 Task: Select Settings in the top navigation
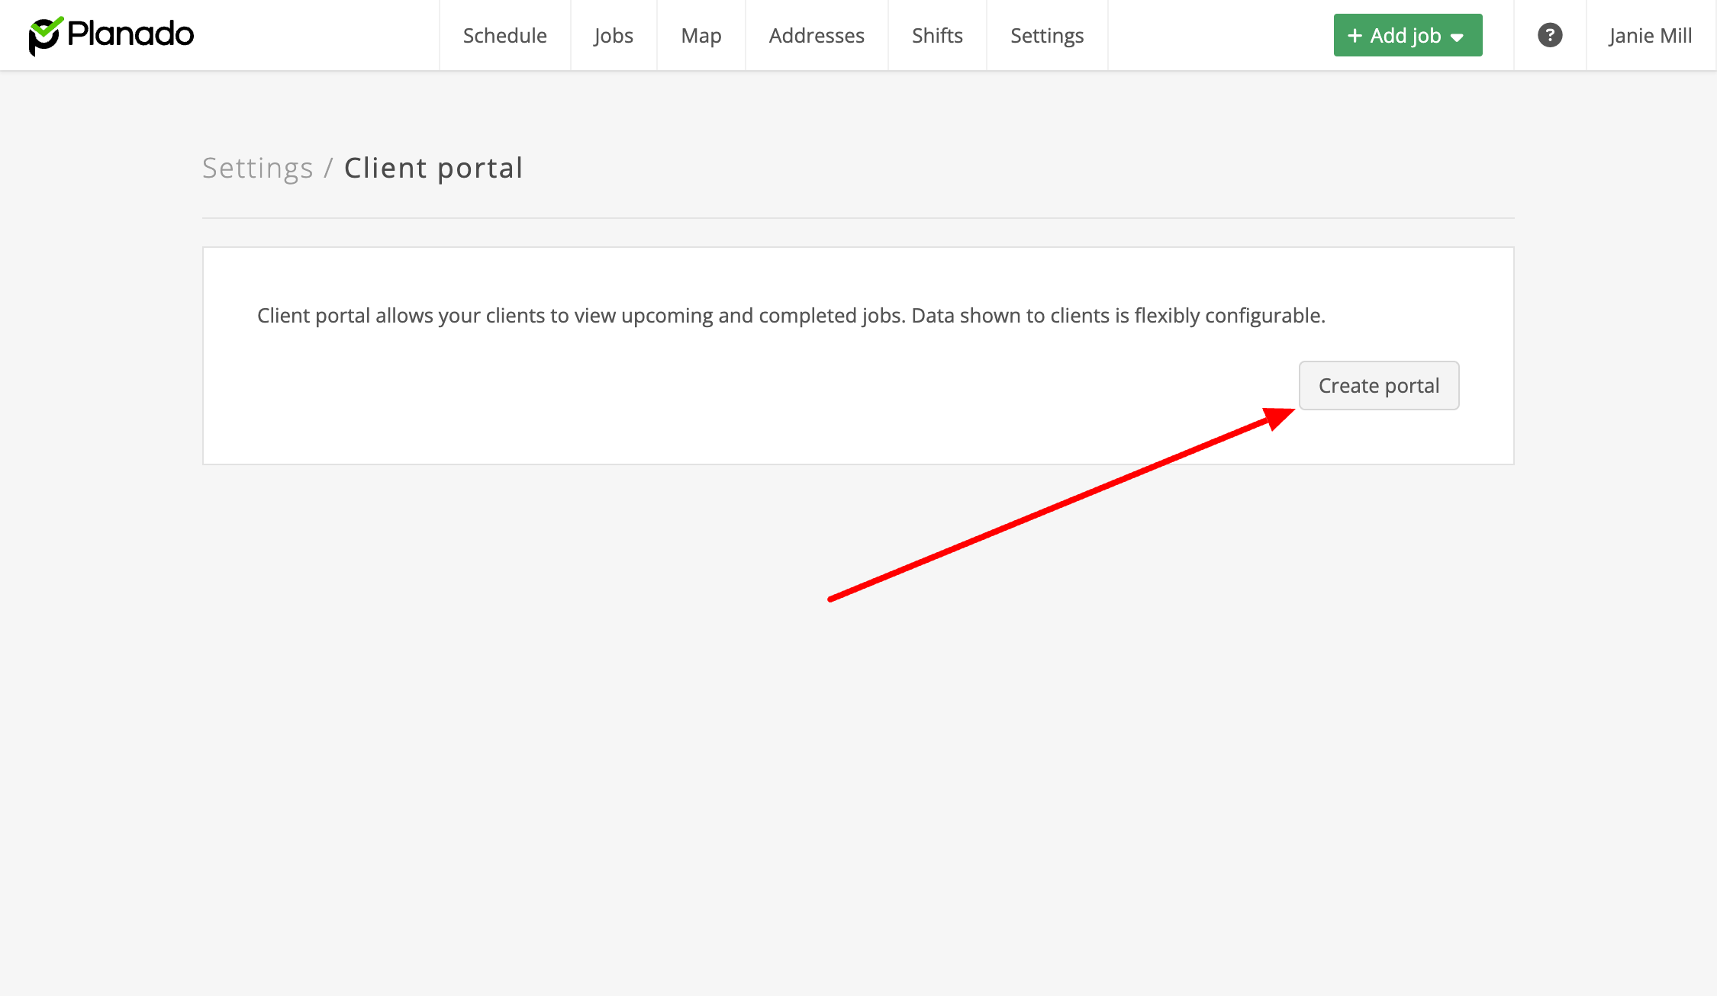[1046, 35]
